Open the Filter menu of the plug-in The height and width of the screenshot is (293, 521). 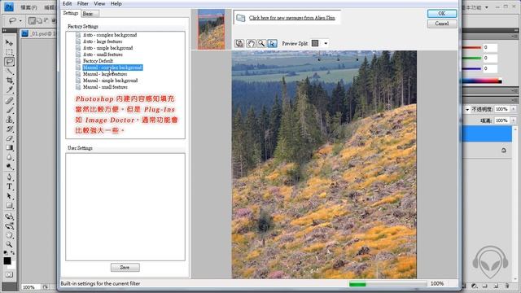click(x=83, y=3)
